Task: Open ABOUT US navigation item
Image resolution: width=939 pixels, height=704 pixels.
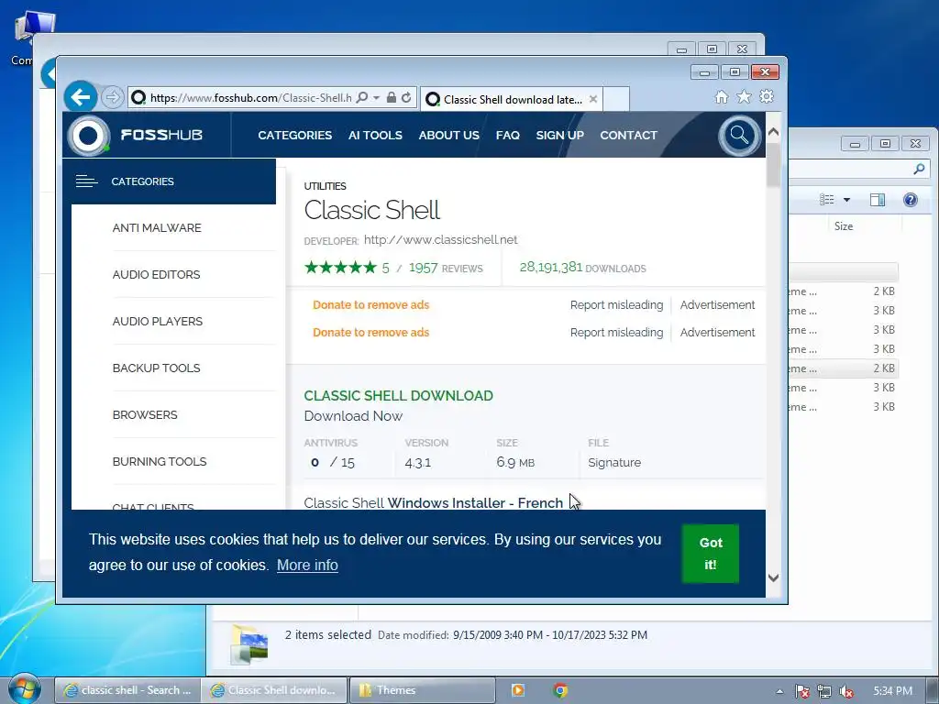Action: (448, 136)
